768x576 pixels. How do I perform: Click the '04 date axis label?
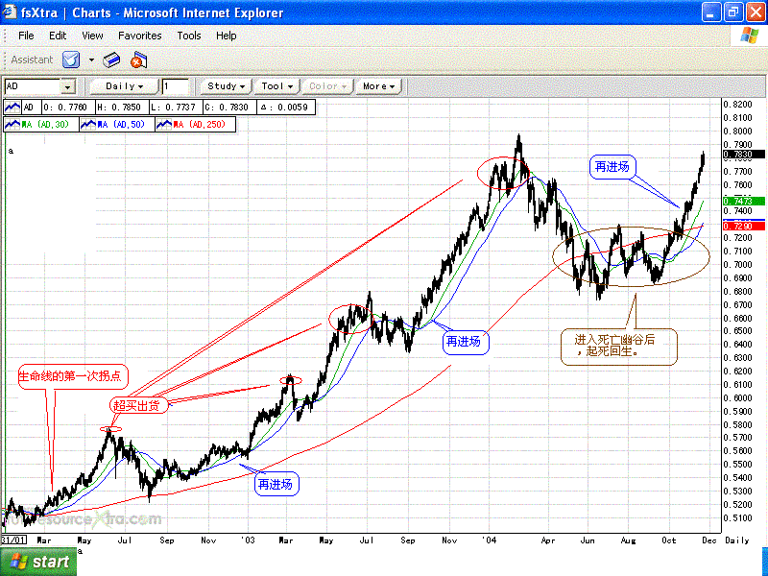pyautogui.click(x=490, y=540)
